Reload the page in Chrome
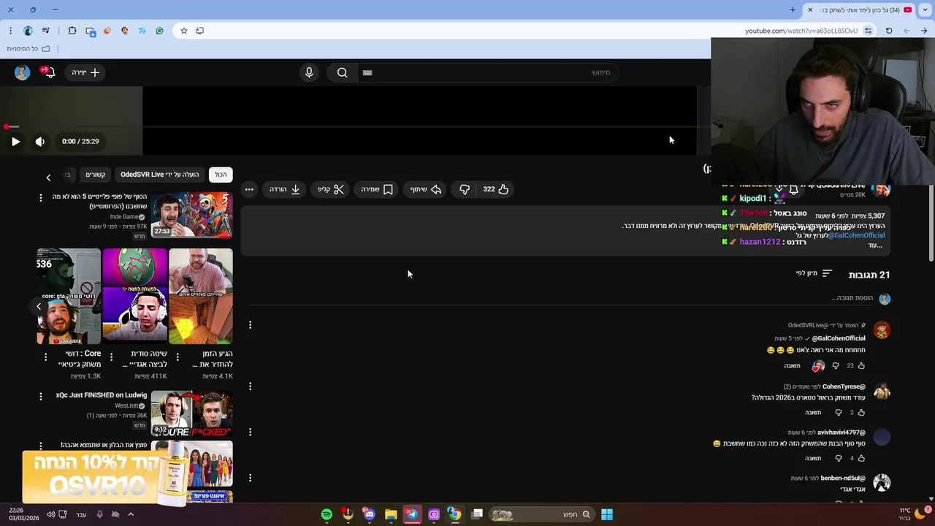The image size is (935, 526). coord(889,31)
